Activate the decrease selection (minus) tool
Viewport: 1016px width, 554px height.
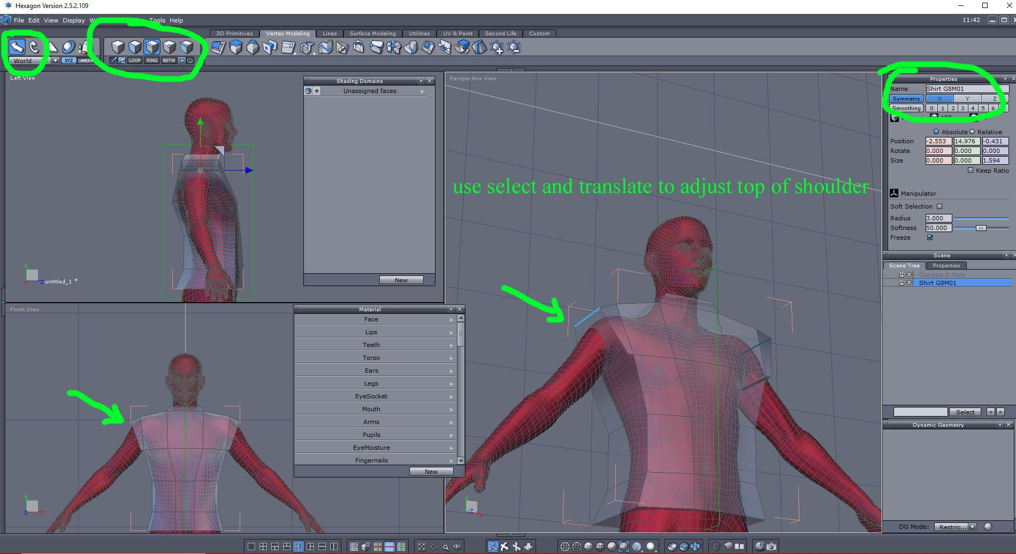coord(514,48)
